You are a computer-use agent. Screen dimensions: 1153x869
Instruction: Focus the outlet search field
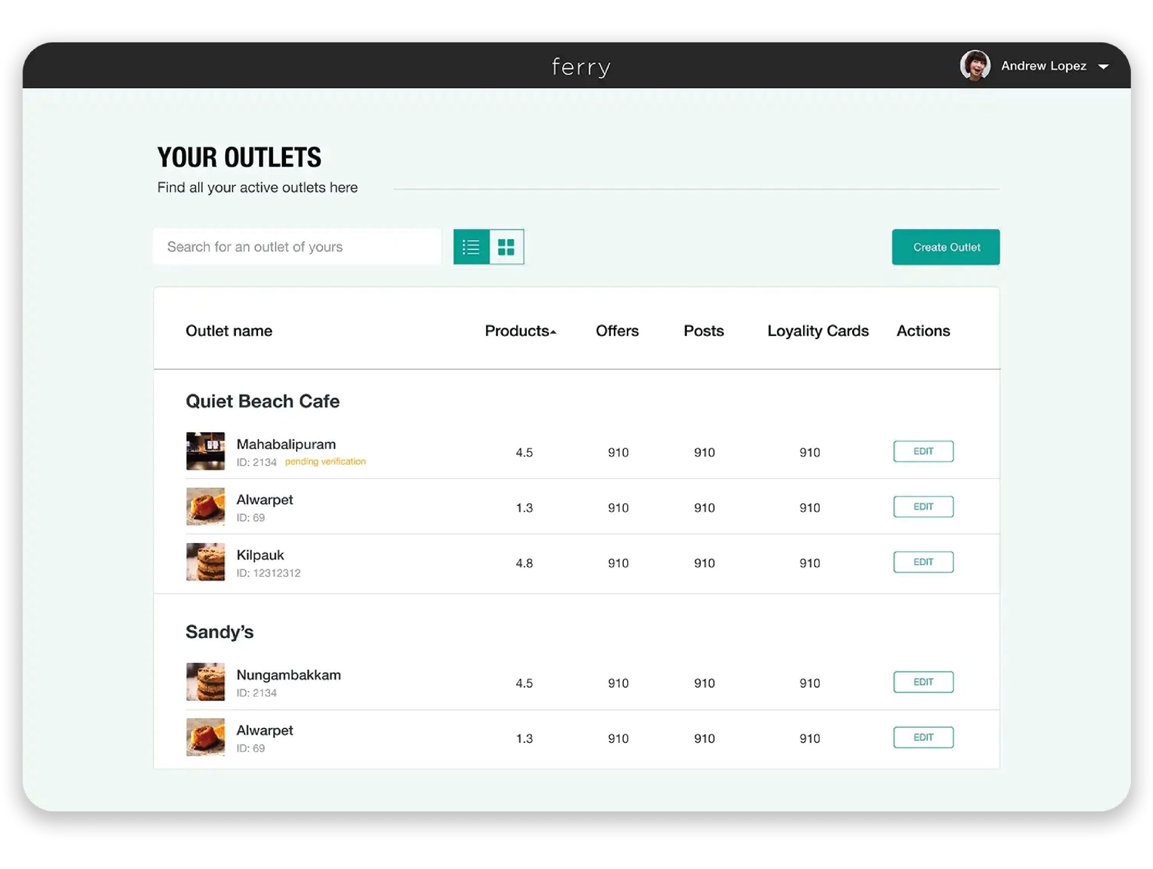pos(297,247)
